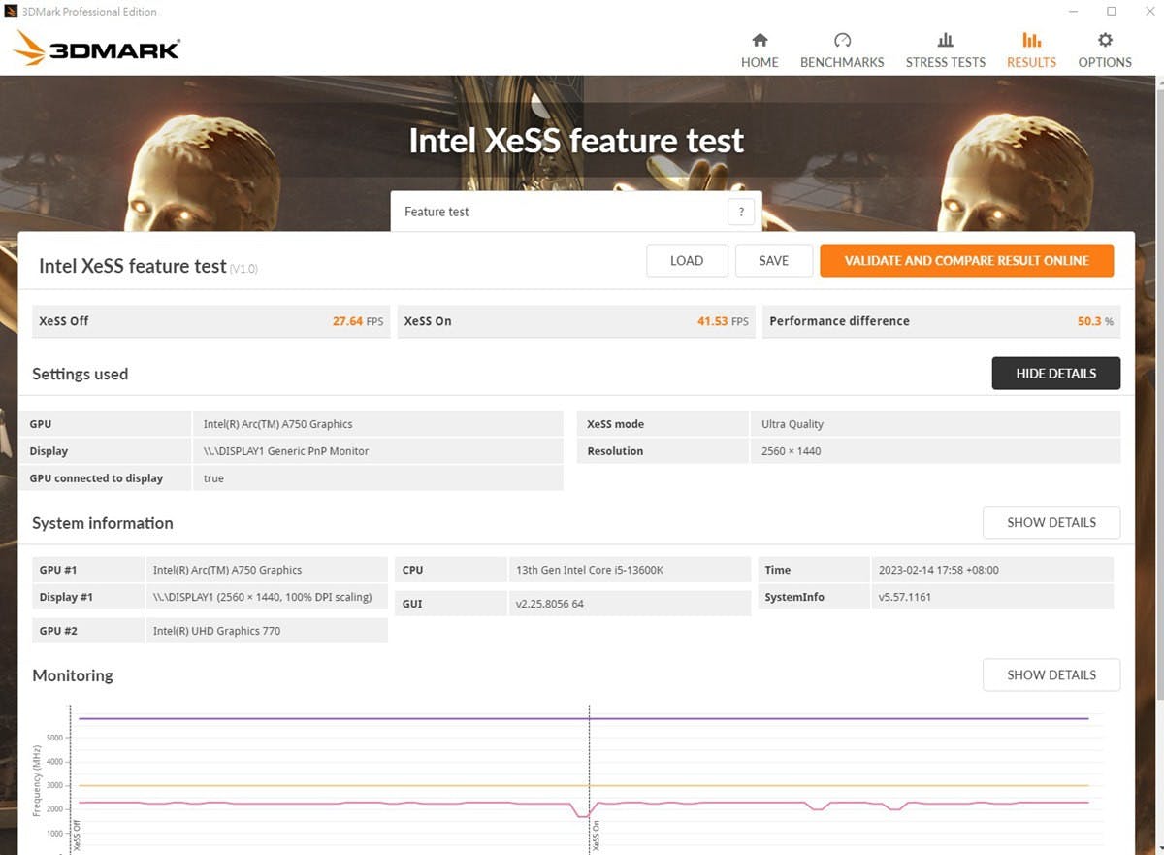The width and height of the screenshot is (1164, 855).
Task: Click the "Performance difference" label
Action: pyautogui.click(x=839, y=321)
